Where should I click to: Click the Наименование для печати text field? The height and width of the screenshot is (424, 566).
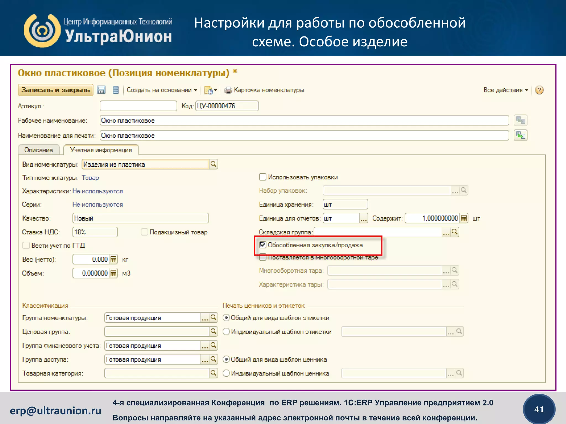pyautogui.click(x=304, y=136)
